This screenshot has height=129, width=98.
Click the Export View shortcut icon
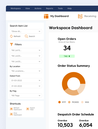(x=28, y=109)
